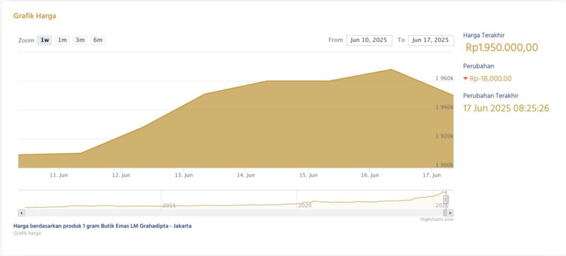Select the 1w zoom range
Screen dimensions: 566x256
pyautogui.click(x=44, y=40)
